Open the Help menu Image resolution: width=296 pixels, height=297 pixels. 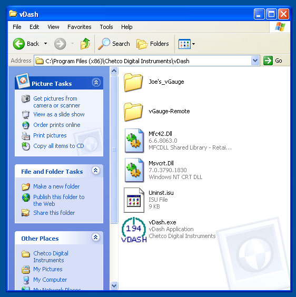pyautogui.click(x=127, y=27)
